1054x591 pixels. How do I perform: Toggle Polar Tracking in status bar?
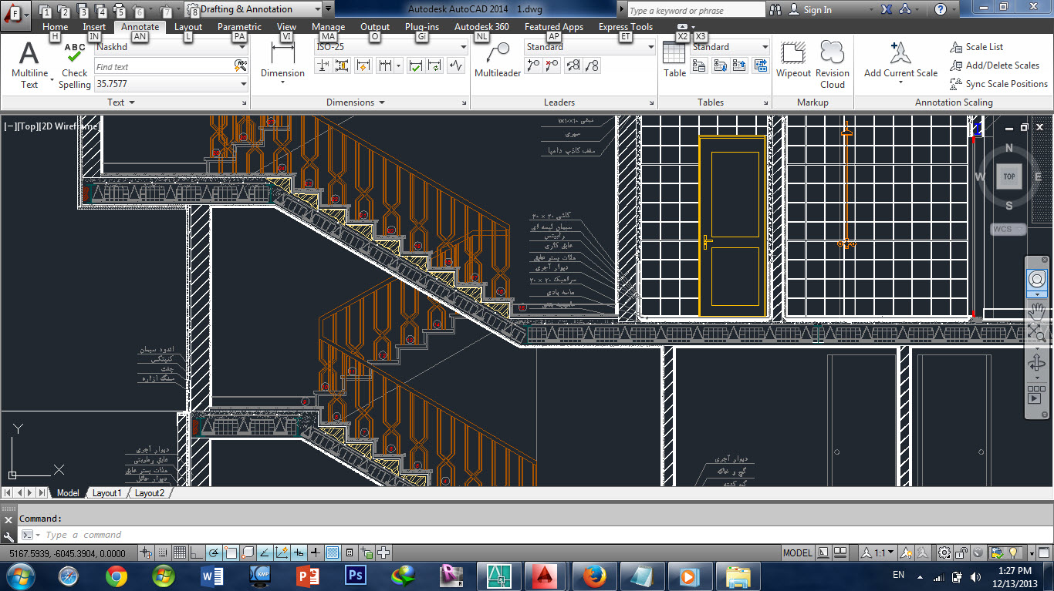[213, 552]
